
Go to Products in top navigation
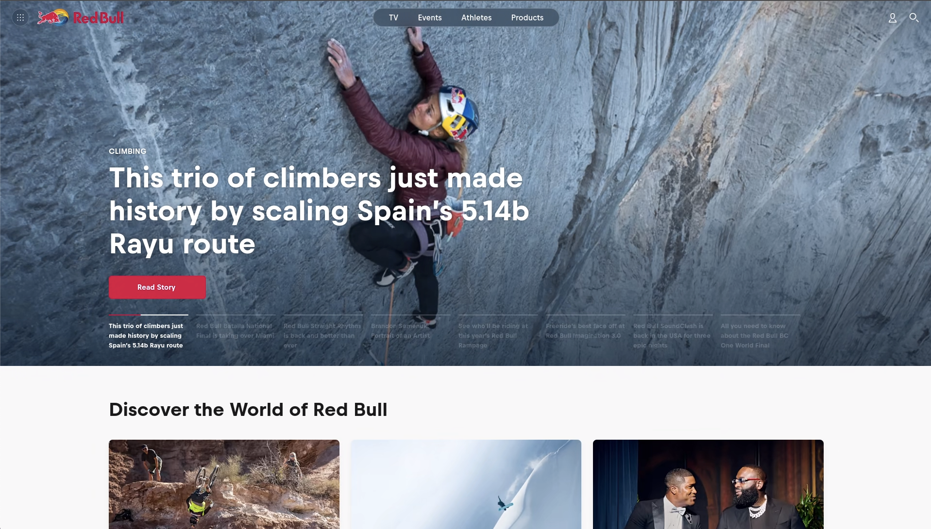tap(527, 17)
